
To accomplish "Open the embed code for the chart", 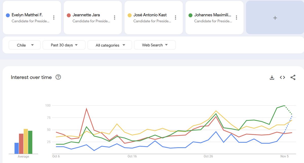I will click(x=282, y=77).
